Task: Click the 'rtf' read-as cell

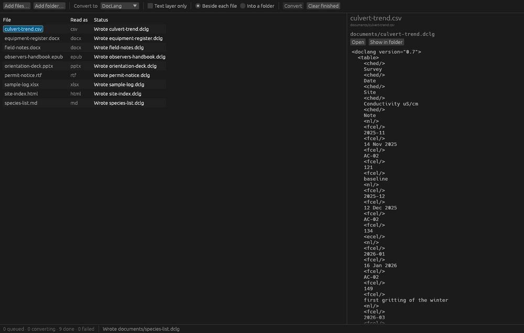Action: 73,75
